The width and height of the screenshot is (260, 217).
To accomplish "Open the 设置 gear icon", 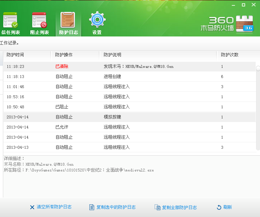I will 97,20.
